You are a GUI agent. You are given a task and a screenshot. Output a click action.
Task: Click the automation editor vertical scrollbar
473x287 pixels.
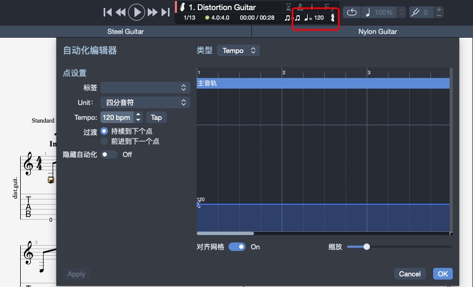tap(451, 150)
